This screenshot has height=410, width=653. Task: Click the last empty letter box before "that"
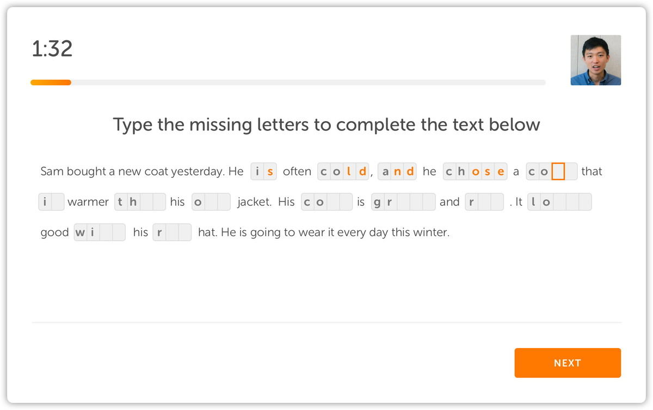571,172
